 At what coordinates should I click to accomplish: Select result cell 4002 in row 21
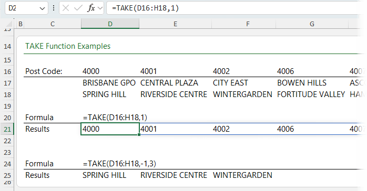tap(221, 129)
